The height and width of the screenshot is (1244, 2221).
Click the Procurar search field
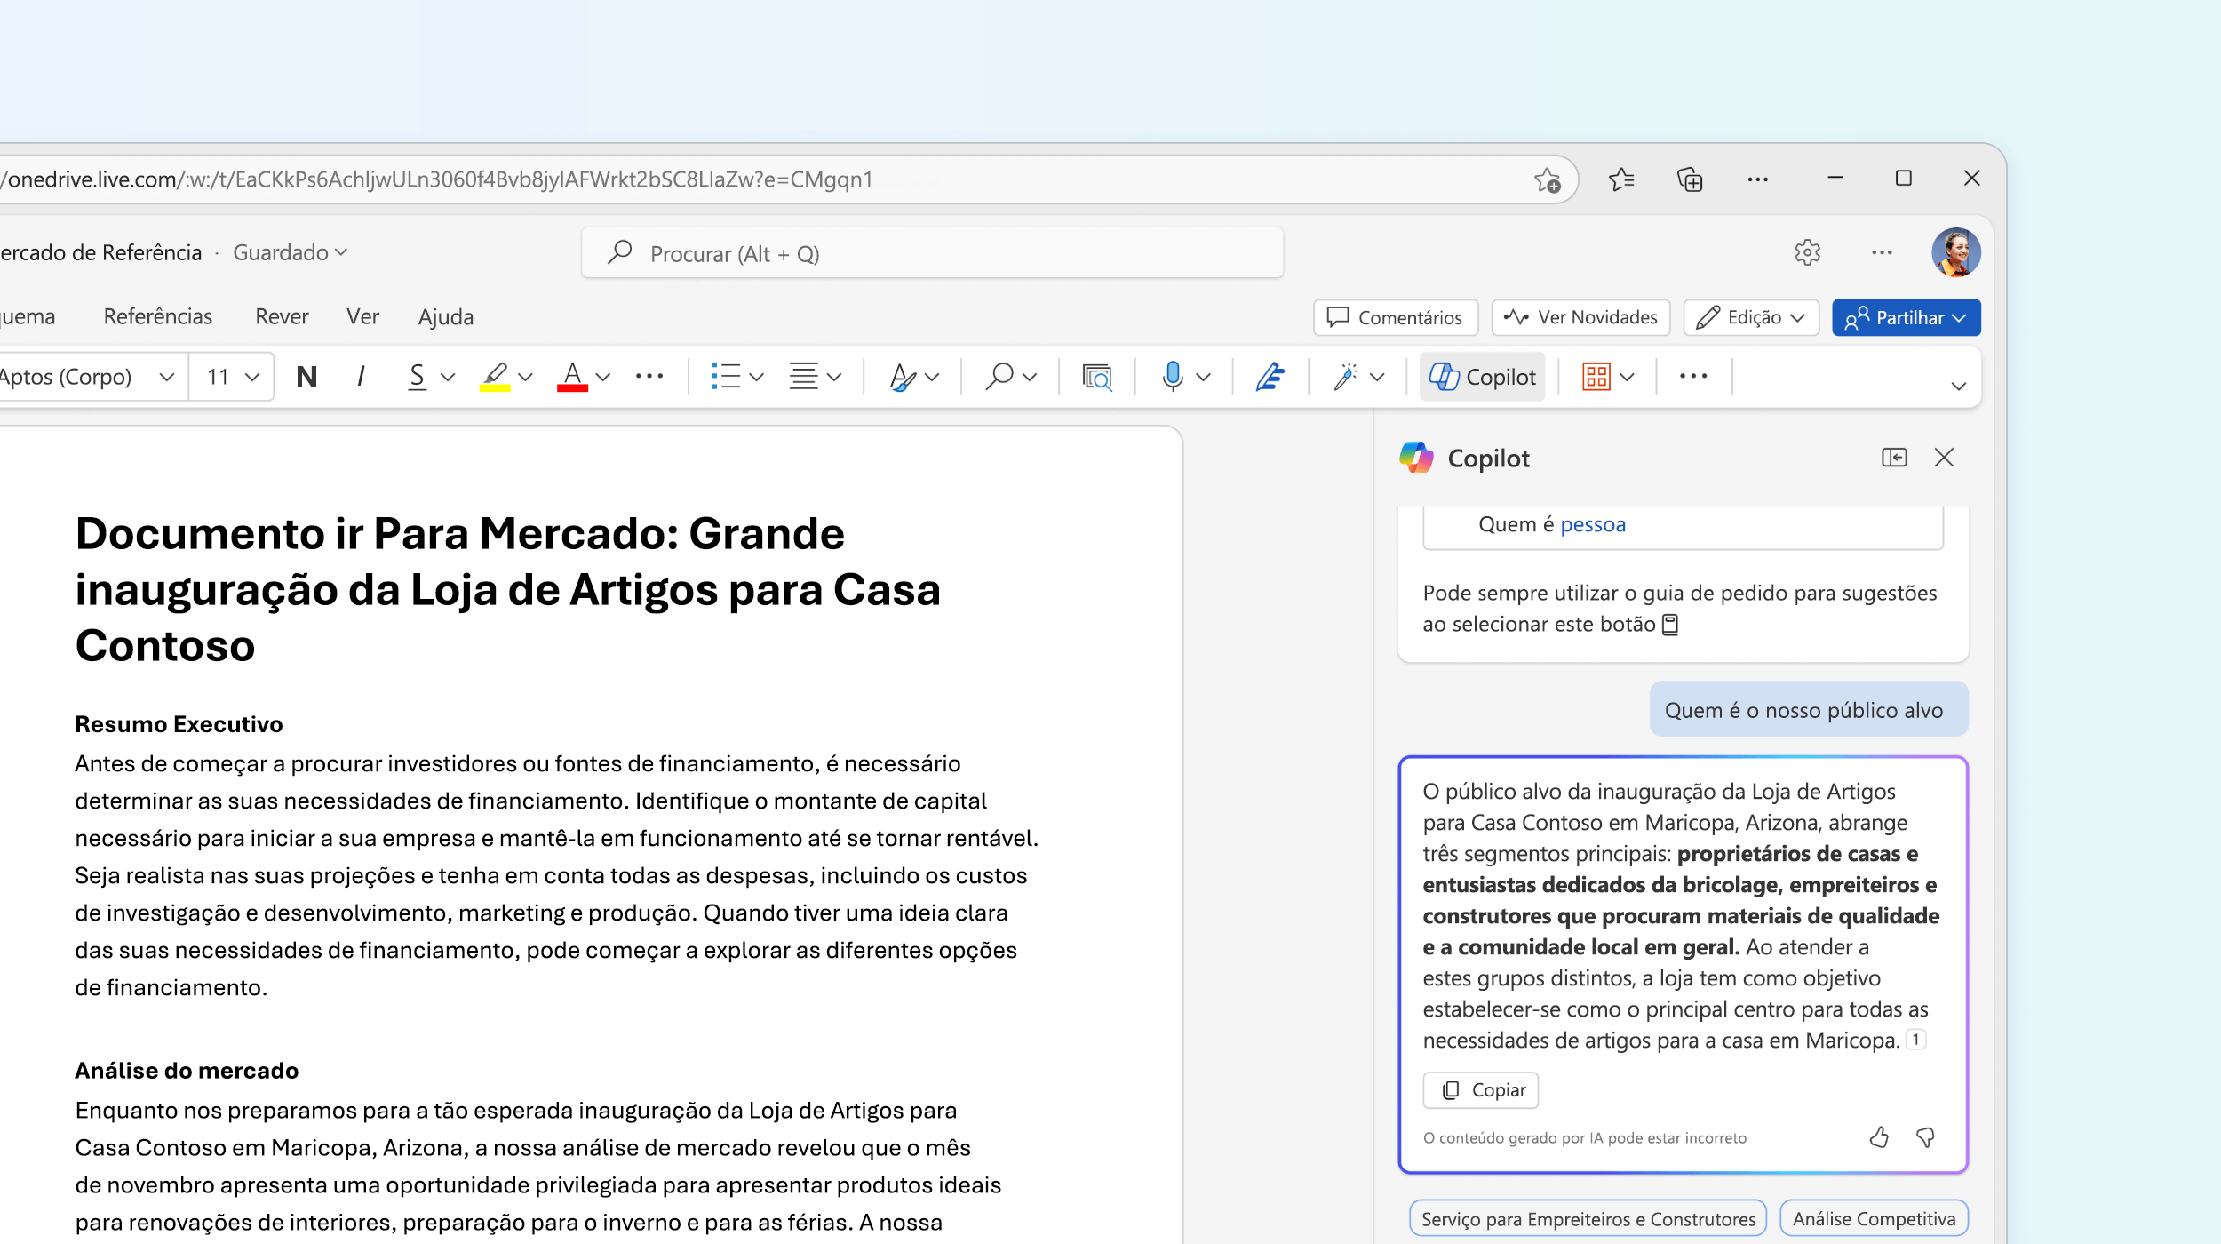(933, 253)
